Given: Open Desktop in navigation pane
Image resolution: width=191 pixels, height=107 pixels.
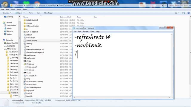Looking at the screenshot, I should (x=10, y=17).
